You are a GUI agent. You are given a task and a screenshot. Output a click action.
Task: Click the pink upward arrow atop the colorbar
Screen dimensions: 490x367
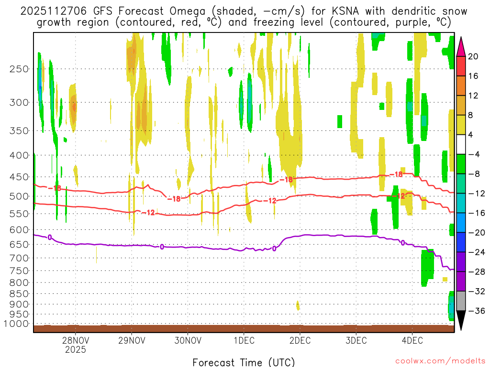coord(461,47)
